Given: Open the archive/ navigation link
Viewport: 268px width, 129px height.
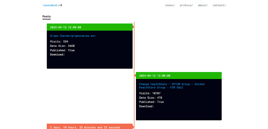Looking at the screenshot, I should pyautogui.click(x=186, y=5).
